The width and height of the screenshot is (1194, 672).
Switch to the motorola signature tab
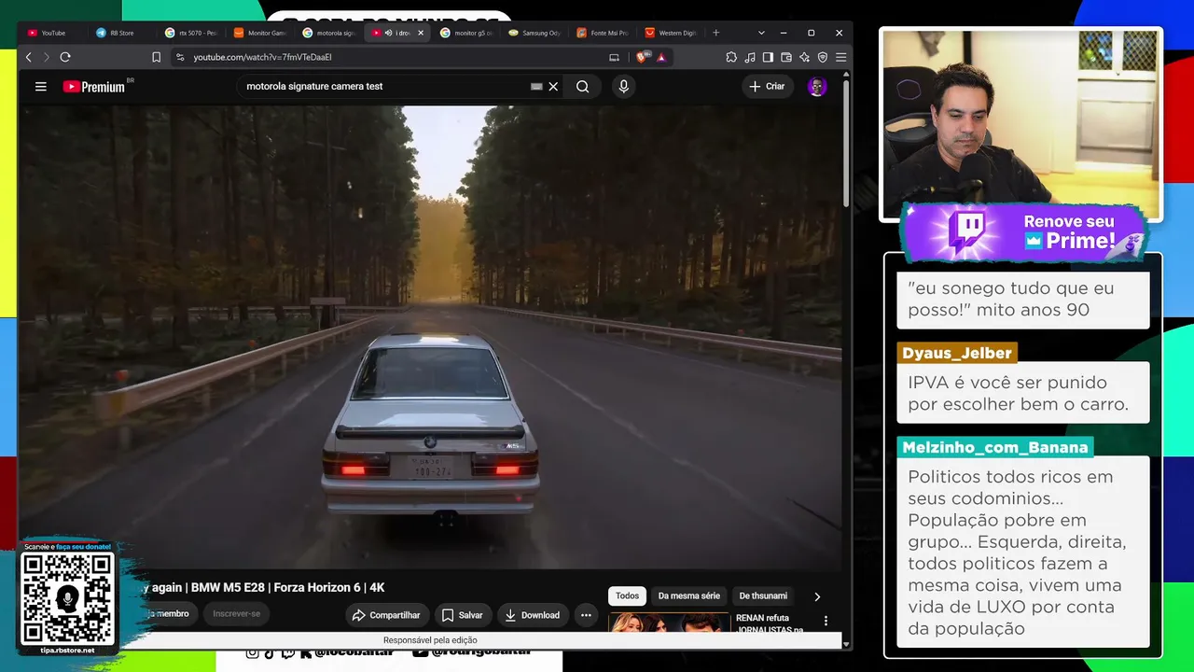[x=329, y=33]
